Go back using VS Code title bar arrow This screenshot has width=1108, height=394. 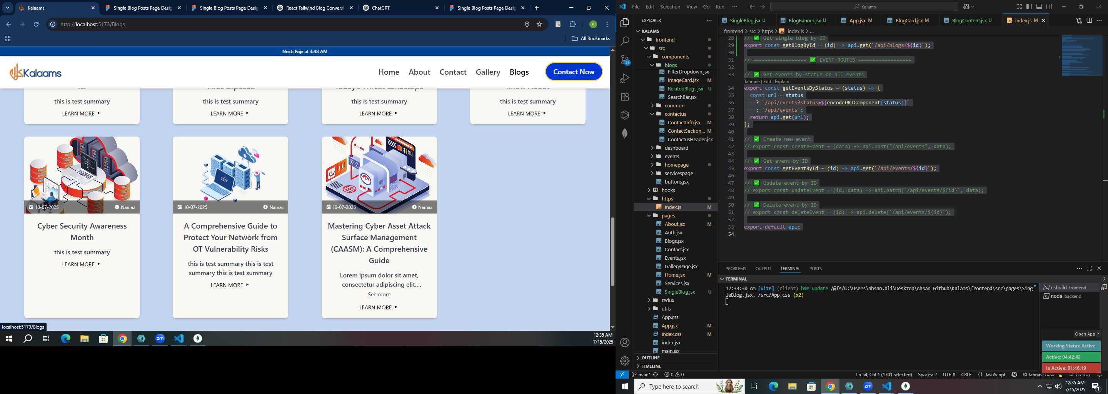[752, 7]
